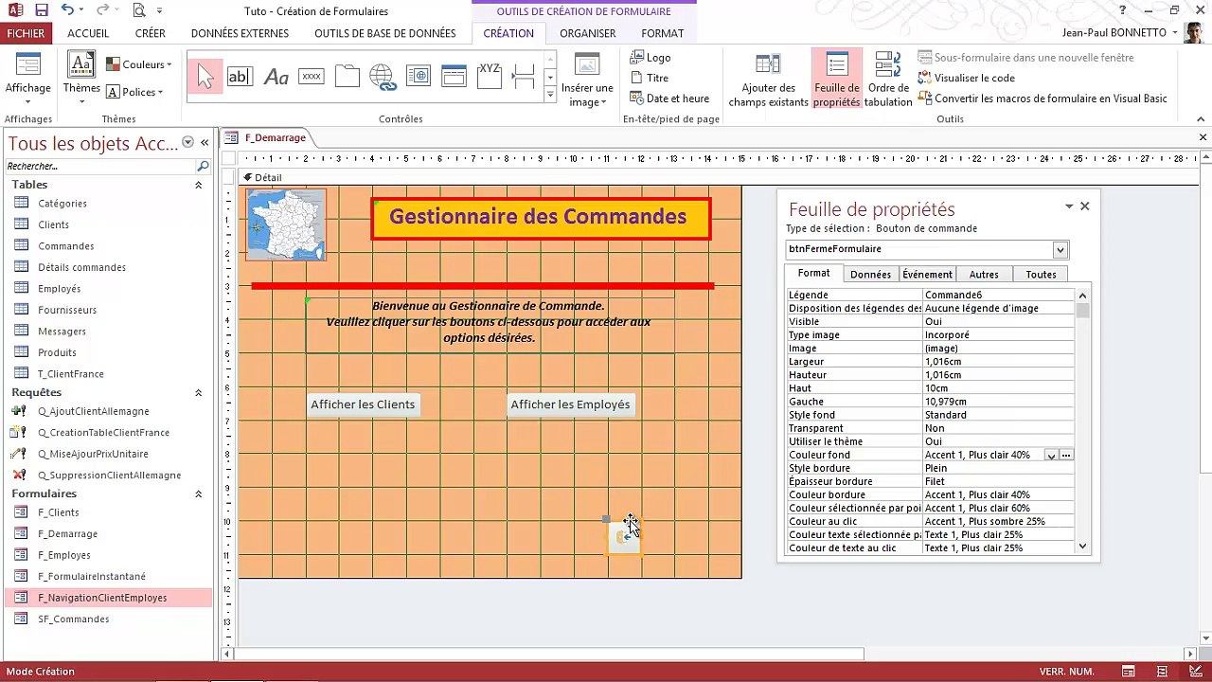The image size is (1212, 682).
Task: Select the pointer Select tool in Contrôles
Action: 205,77
